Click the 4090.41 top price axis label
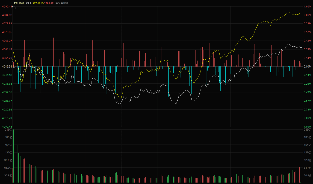313x184 pixels. [6, 6]
